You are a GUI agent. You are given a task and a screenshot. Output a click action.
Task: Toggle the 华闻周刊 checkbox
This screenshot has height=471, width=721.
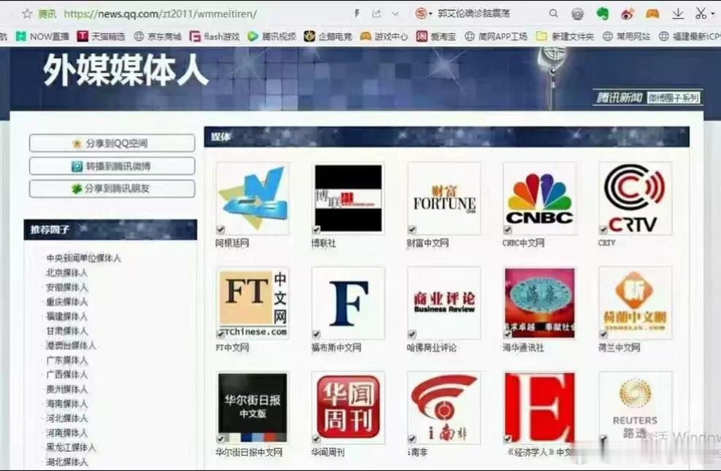coord(317,439)
